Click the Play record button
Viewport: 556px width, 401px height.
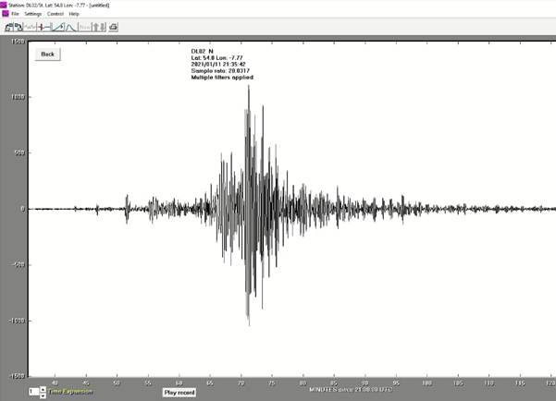click(x=179, y=393)
